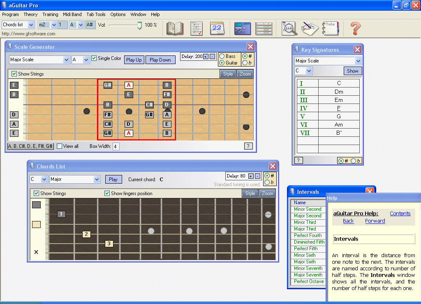The image size is (421, 304).
Task: Open the Tab Tools menu
Action: click(96, 14)
